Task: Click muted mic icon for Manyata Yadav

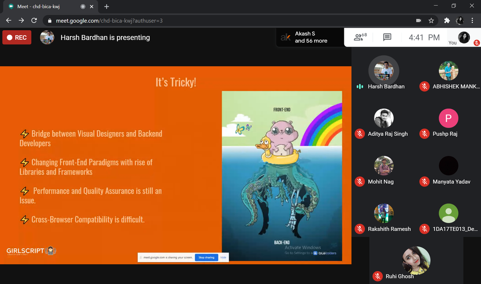Action: 424,181
